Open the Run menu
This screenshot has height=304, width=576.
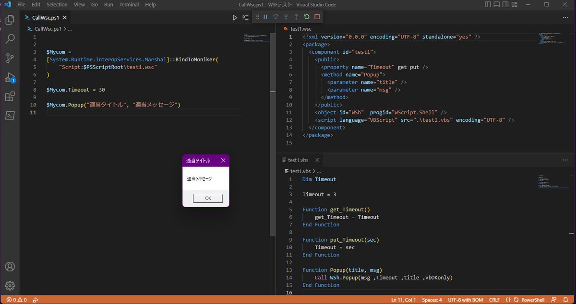(108, 4)
